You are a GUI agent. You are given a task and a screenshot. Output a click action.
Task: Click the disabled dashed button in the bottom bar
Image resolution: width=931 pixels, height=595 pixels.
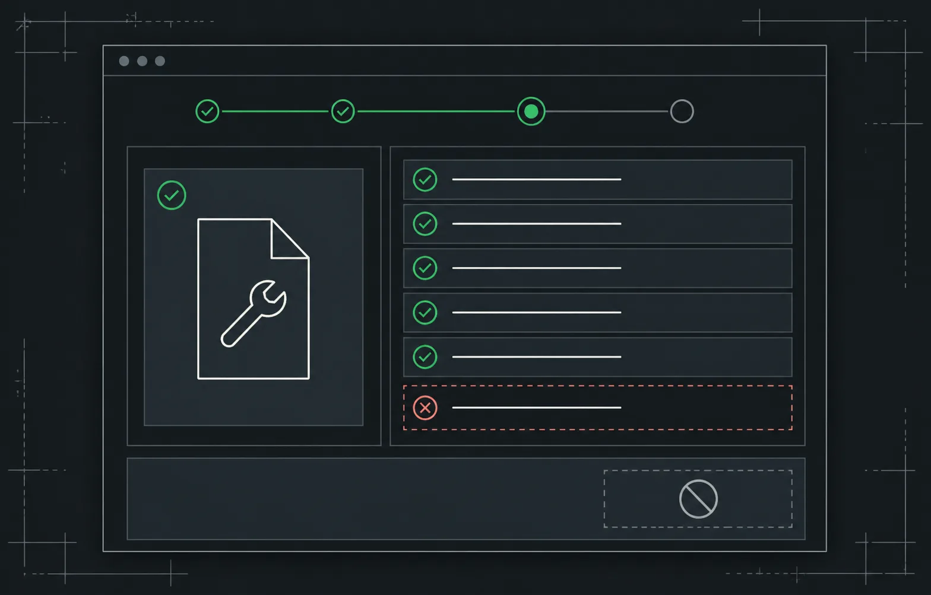click(698, 499)
